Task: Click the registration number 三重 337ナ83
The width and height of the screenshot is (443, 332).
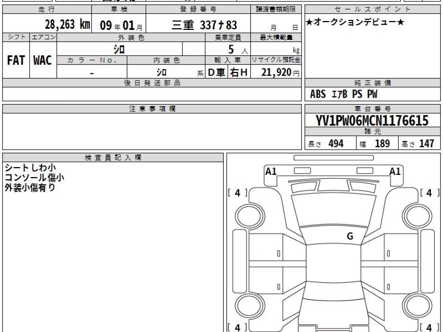Action: click(204, 25)
